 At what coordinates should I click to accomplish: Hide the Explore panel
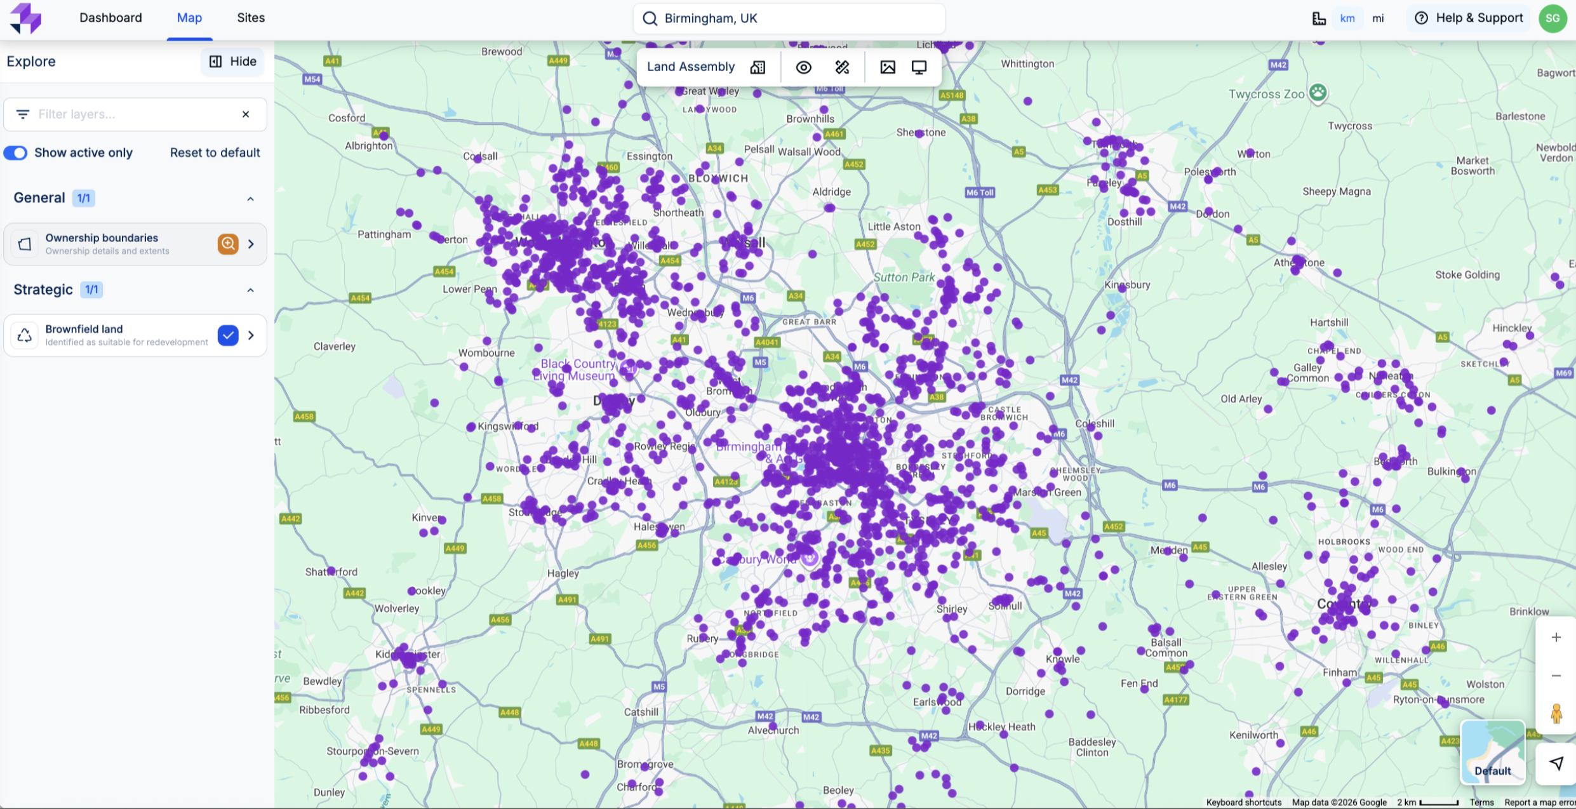tap(232, 62)
